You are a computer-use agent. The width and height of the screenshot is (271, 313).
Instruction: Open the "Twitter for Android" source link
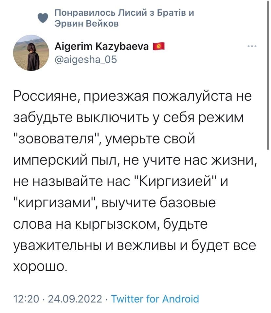(155, 299)
